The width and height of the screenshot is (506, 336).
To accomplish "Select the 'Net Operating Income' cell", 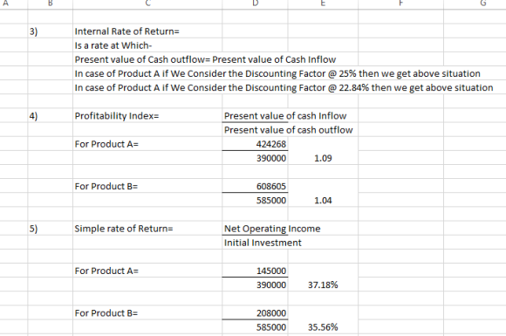I will 272,229.
